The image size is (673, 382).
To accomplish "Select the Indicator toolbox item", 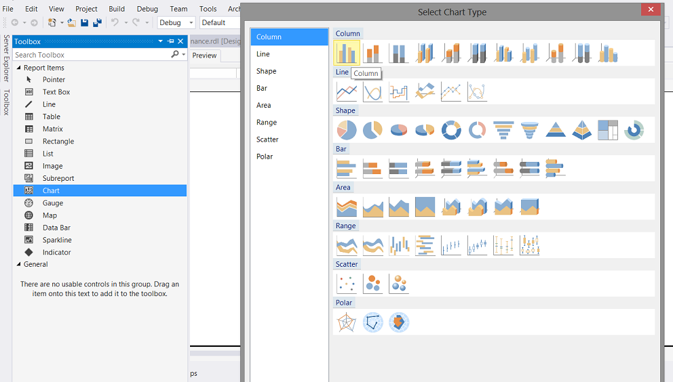I will coord(100,252).
